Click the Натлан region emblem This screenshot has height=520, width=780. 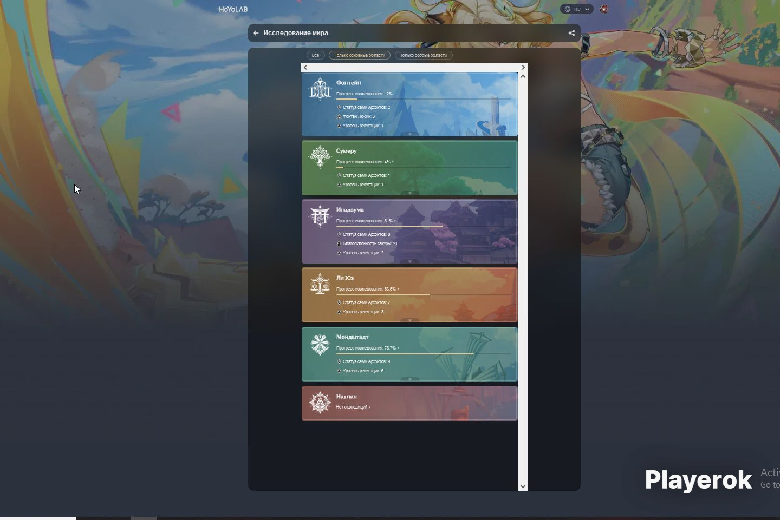point(320,403)
